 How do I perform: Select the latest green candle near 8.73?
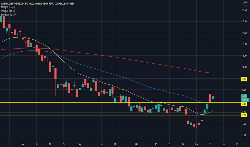coord(213,97)
